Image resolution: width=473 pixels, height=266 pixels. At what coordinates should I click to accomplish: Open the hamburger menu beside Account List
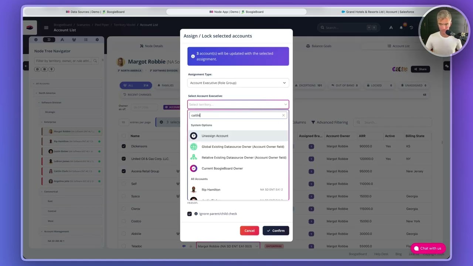pos(46,27)
